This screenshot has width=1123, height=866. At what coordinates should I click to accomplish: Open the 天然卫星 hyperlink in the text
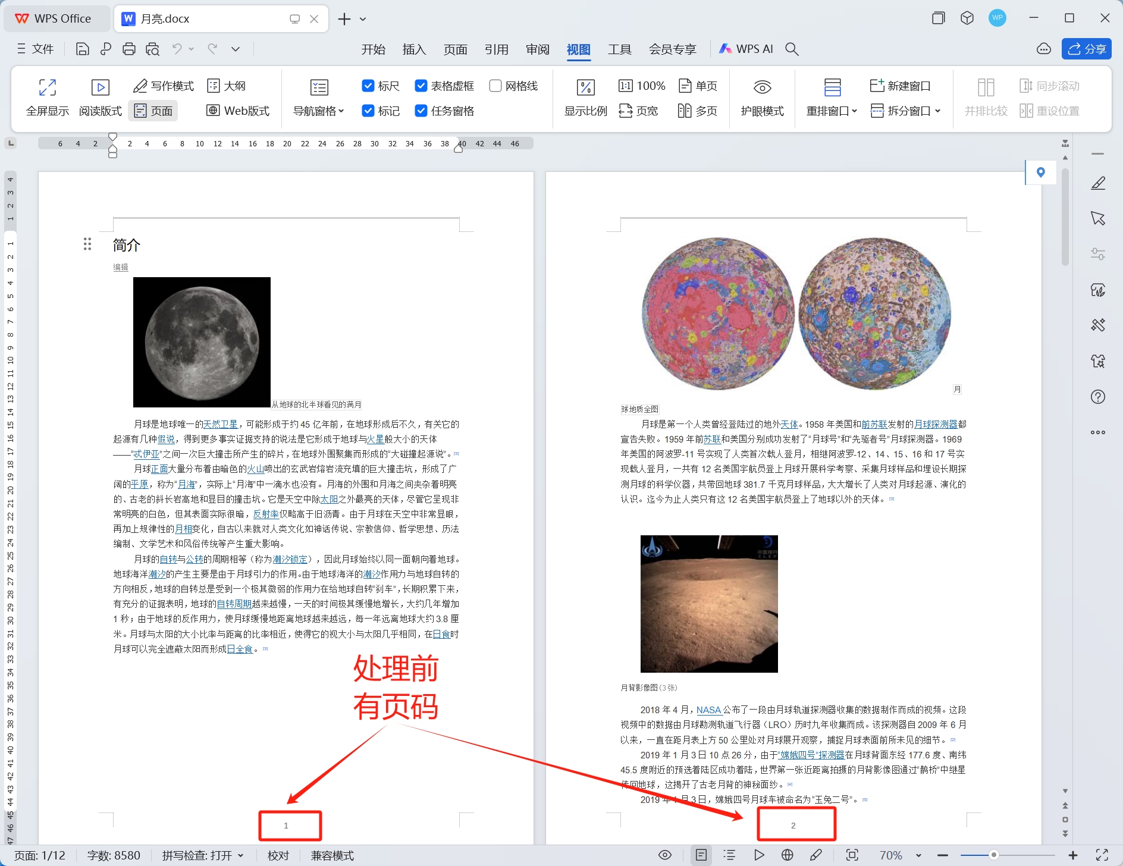pyautogui.click(x=220, y=424)
